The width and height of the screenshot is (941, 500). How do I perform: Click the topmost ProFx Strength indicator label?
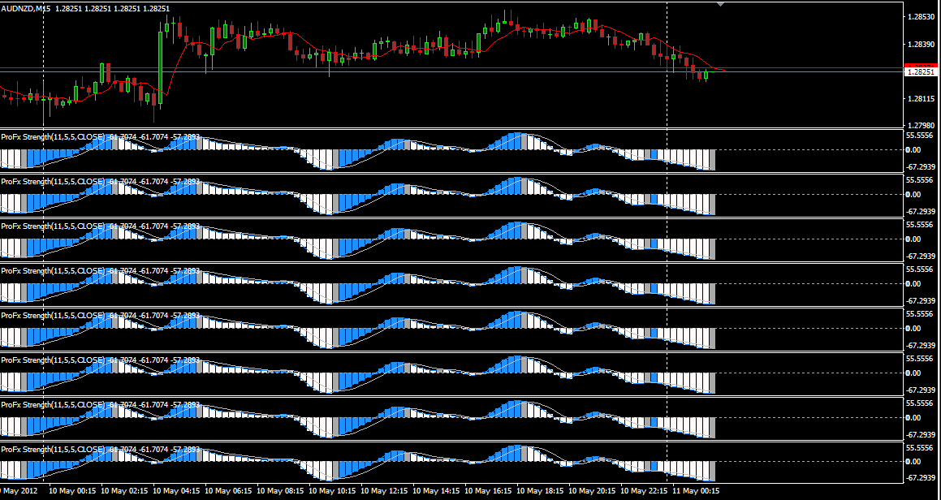pyautogui.click(x=100, y=137)
